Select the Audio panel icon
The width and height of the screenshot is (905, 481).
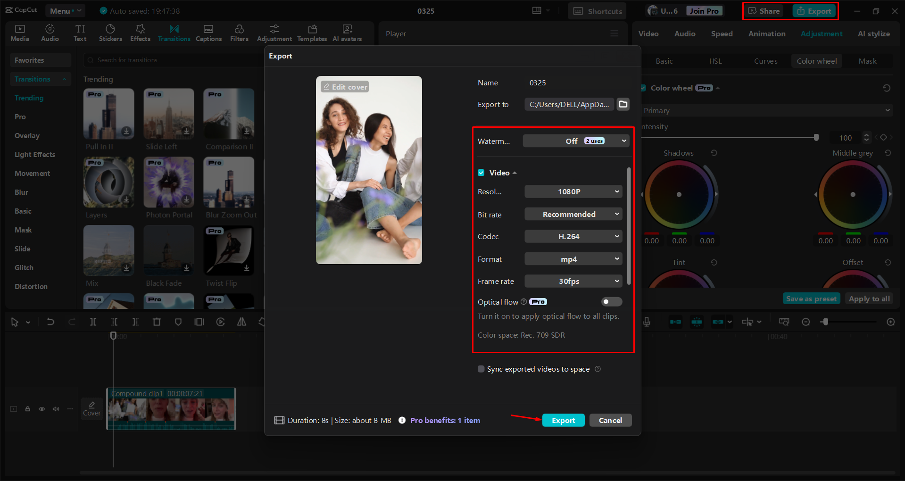point(50,33)
